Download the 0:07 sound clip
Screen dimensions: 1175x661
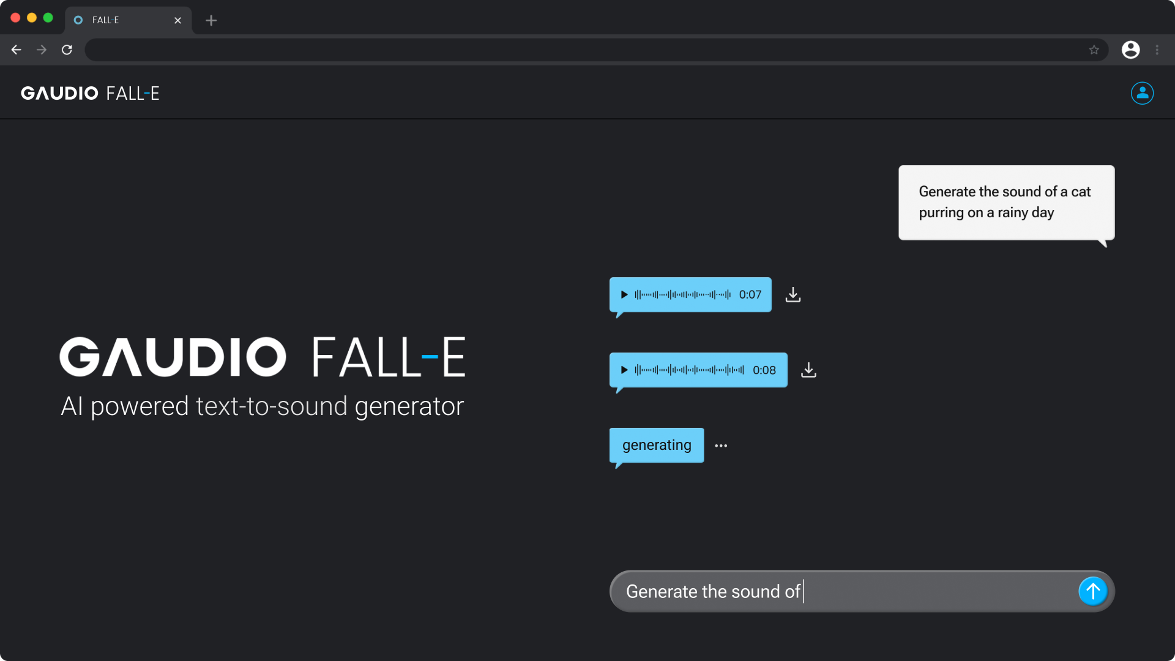click(793, 294)
